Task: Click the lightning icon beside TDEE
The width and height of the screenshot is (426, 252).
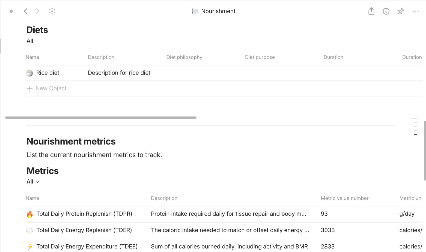Action: (x=30, y=247)
